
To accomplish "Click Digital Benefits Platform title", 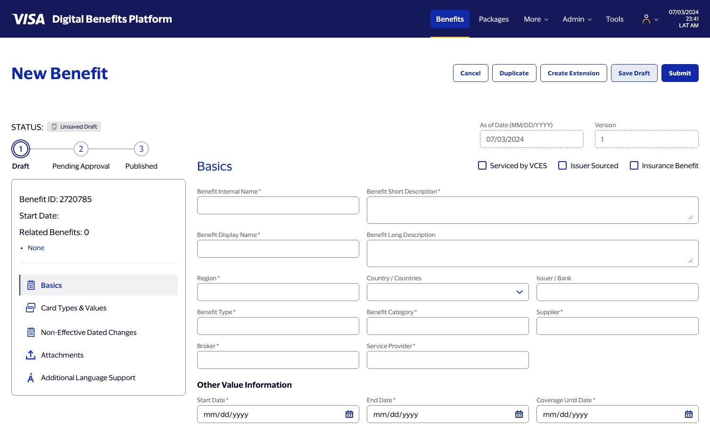I will 112,19.
